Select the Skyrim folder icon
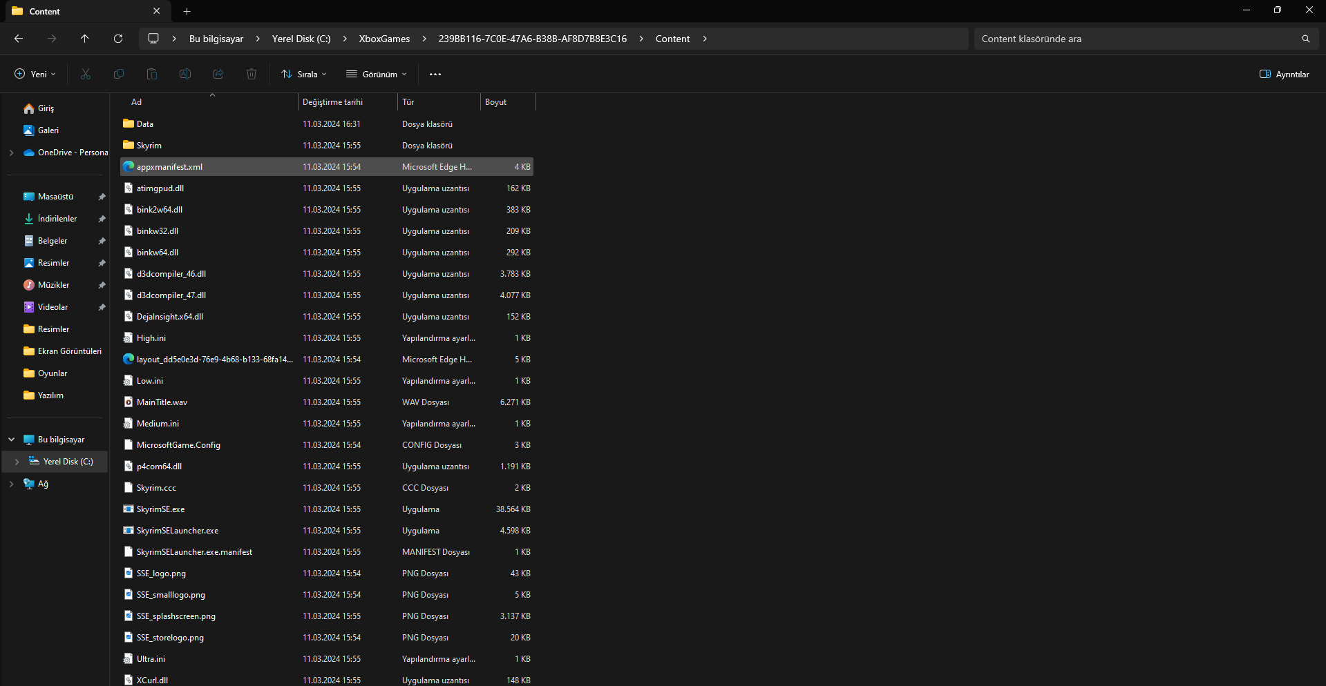1326x686 pixels. tap(129, 146)
